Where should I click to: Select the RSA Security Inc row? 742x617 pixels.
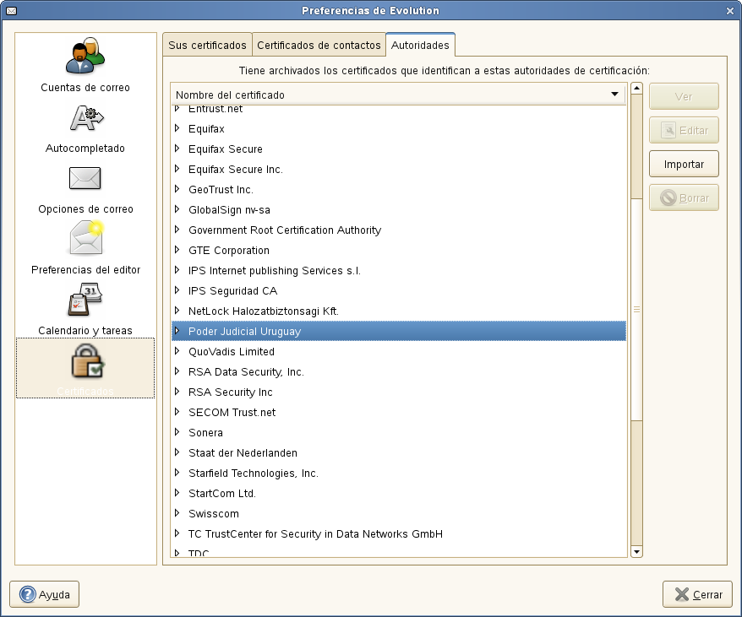[x=398, y=392]
